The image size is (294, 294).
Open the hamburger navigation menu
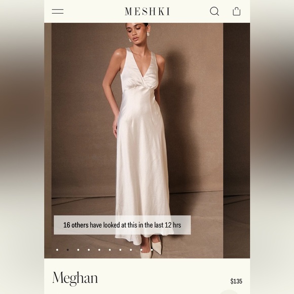pos(58,12)
